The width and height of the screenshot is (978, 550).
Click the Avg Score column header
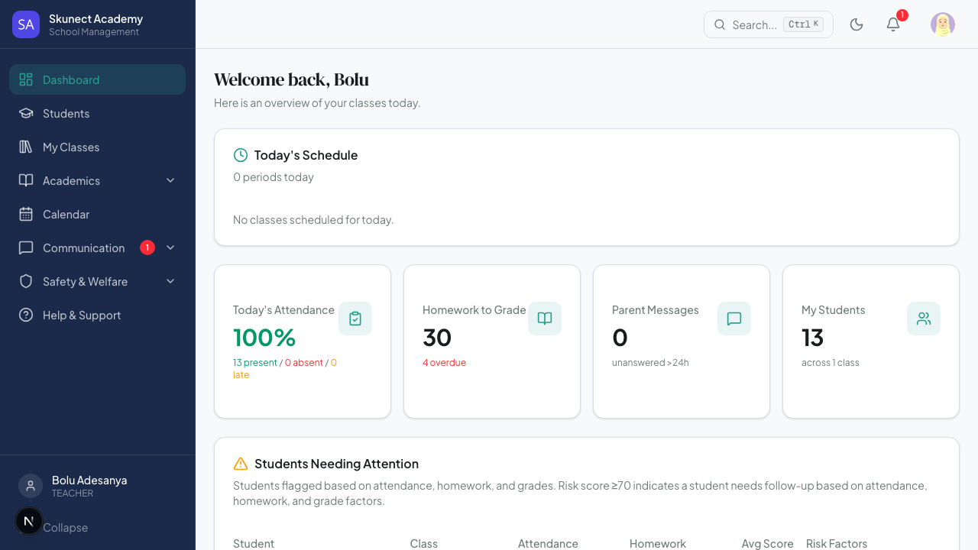(x=767, y=544)
